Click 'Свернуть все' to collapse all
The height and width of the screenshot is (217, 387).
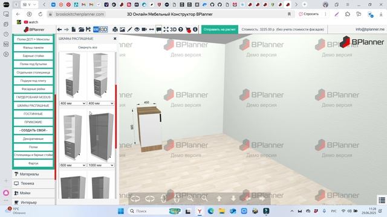[x=87, y=47]
